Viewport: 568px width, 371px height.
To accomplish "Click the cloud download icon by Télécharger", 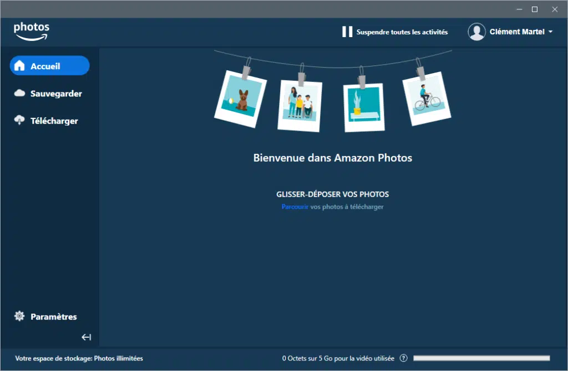I will click(19, 120).
